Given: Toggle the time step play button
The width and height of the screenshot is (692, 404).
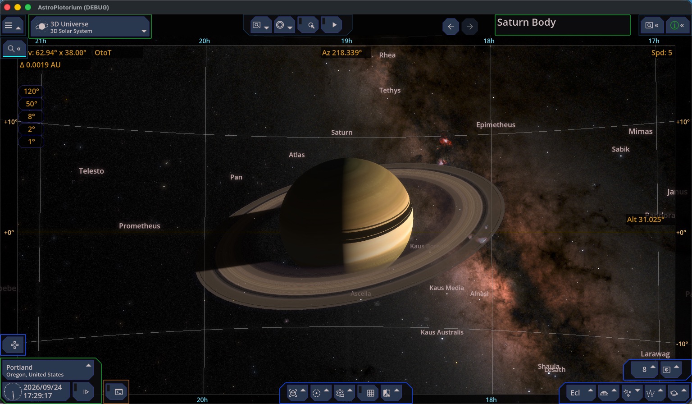Looking at the screenshot, I should click(83, 391).
